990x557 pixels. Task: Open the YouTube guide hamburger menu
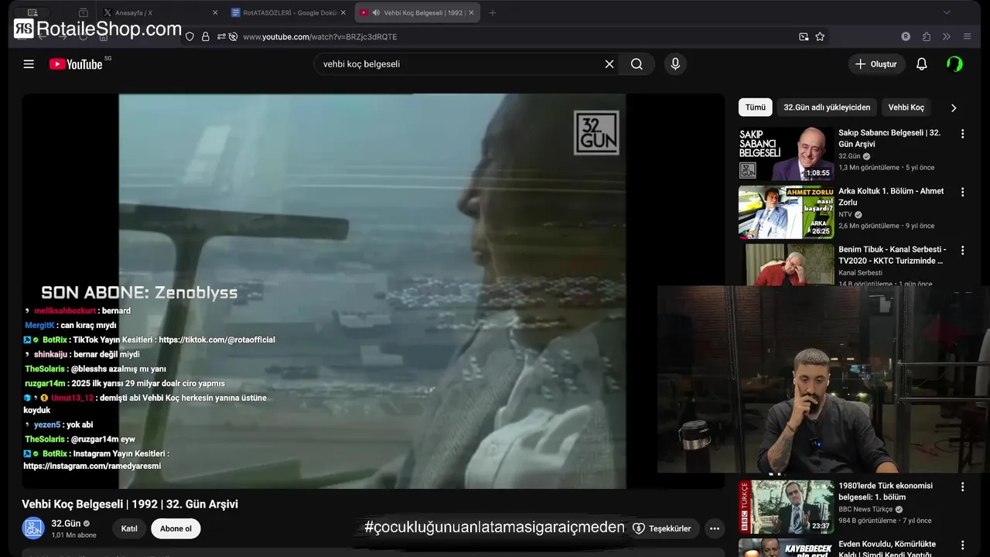coord(29,64)
